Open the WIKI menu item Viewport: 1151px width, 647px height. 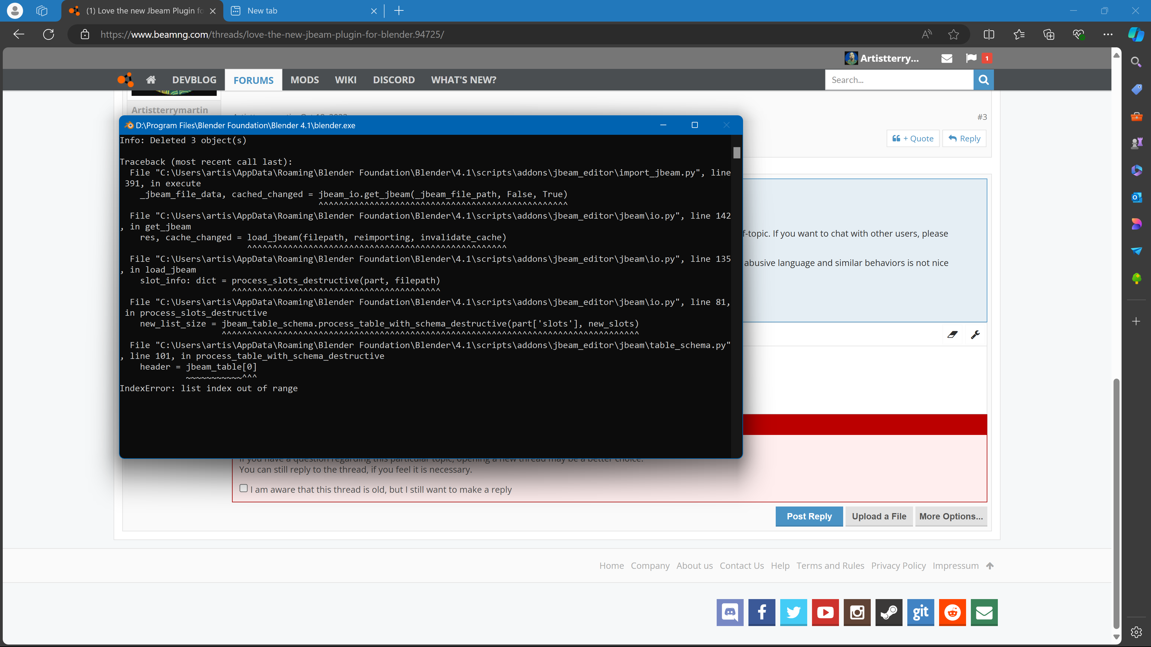(x=346, y=80)
